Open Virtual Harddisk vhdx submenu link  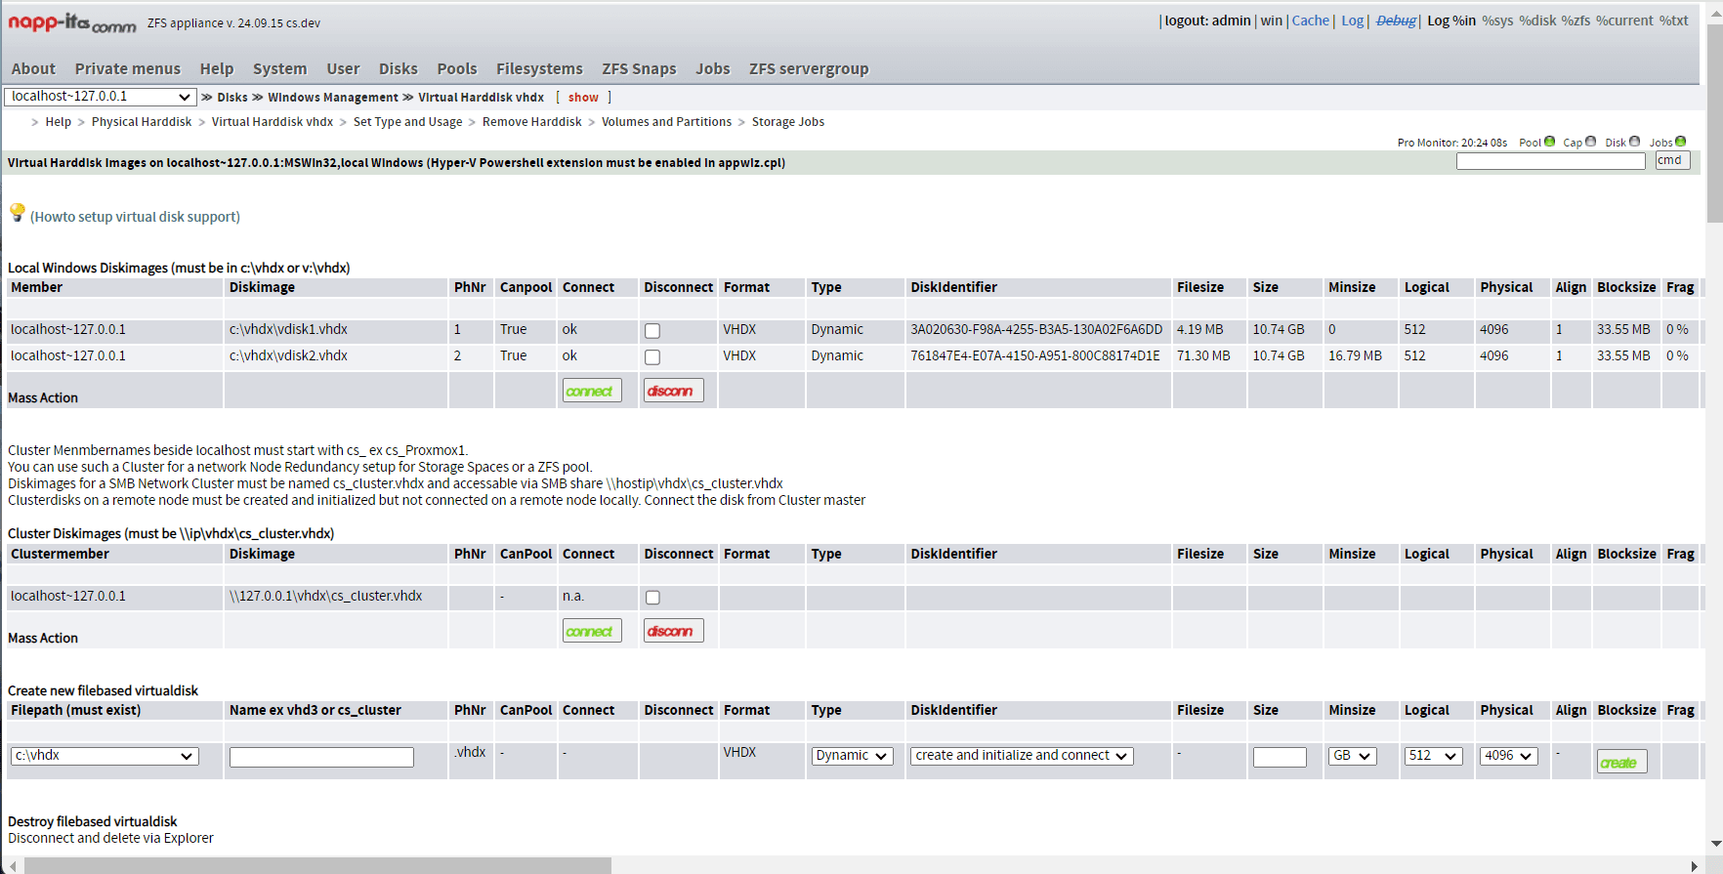pyautogui.click(x=273, y=122)
